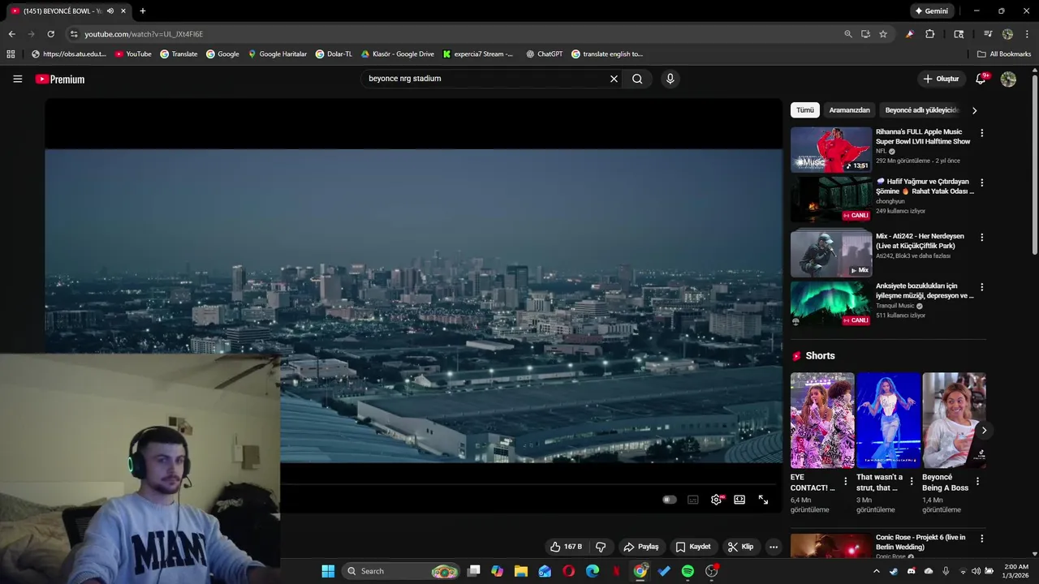Open options for Hafif Yağmur live video
This screenshot has width=1039, height=584.
[x=981, y=182]
